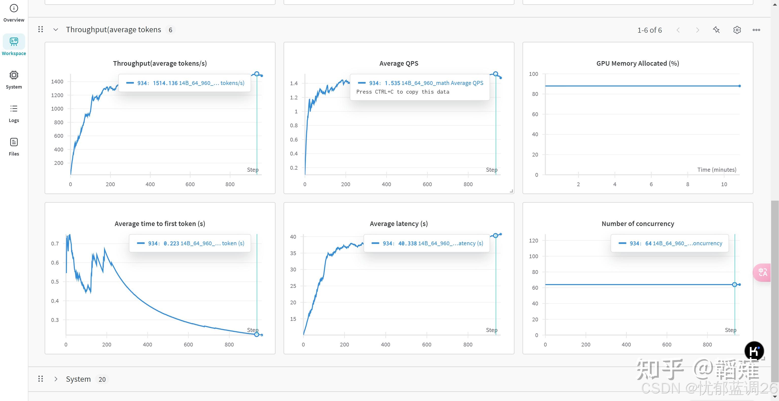The image size is (779, 401).
Task: Open the Files page
Action: coord(14,146)
